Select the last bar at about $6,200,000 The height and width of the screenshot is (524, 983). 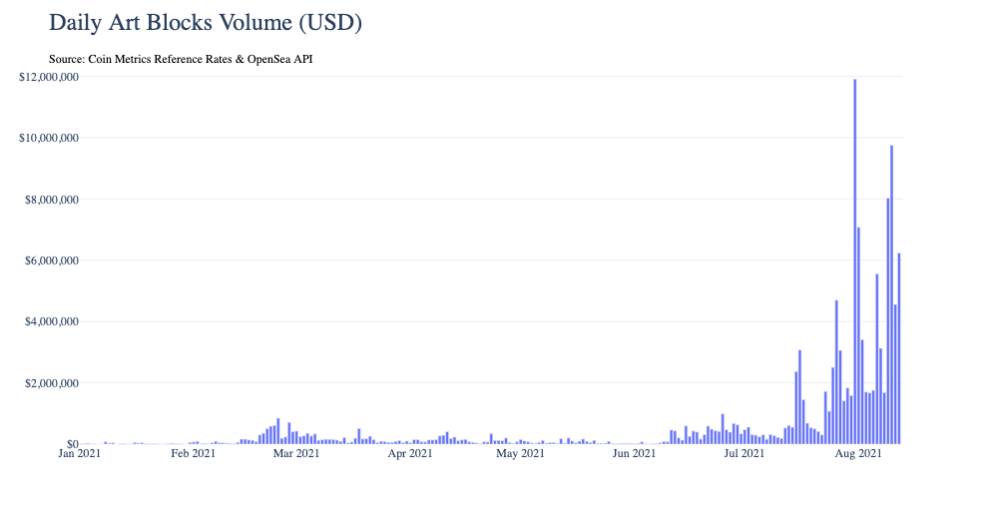pos(899,348)
